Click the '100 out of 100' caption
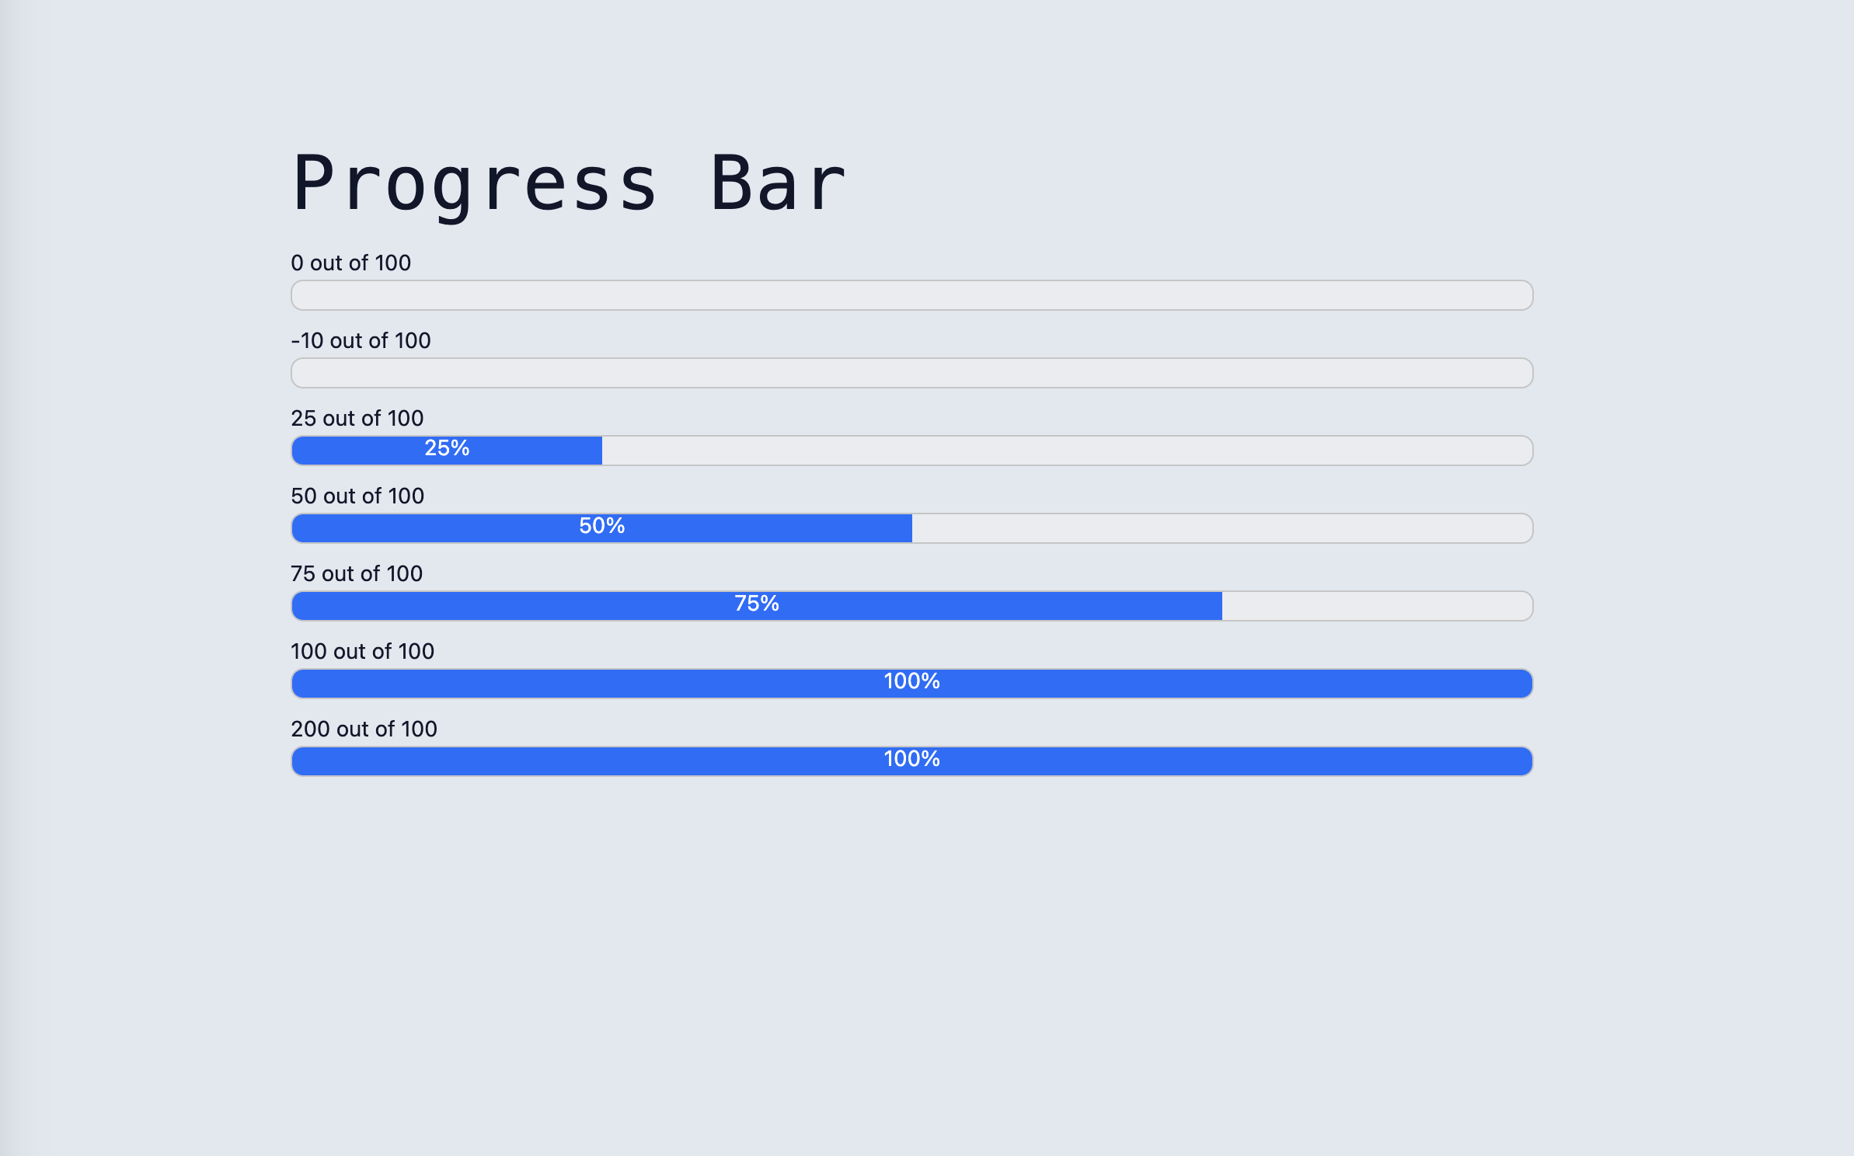 (363, 652)
